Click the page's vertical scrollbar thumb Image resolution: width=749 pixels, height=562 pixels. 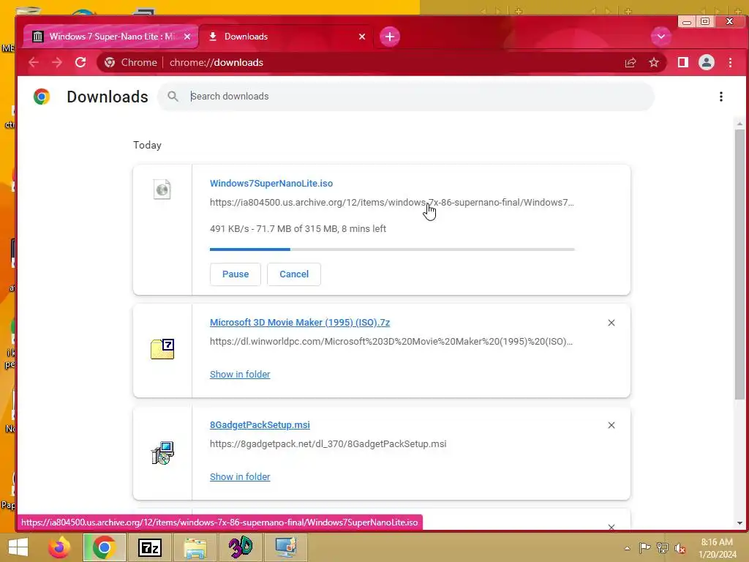coord(739,263)
